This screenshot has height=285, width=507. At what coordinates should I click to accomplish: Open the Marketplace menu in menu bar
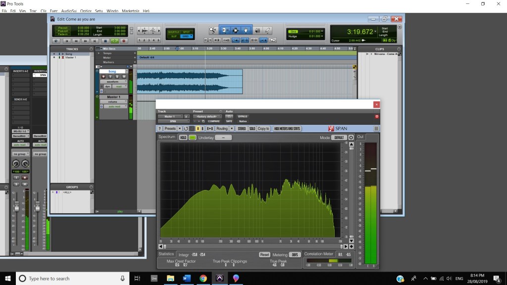pos(130,10)
